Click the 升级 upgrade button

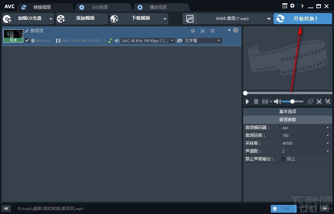point(283,208)
